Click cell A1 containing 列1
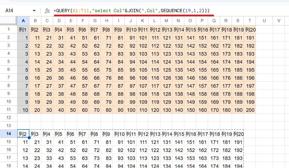Screen dimensions: 289x168 coord(23,29)
